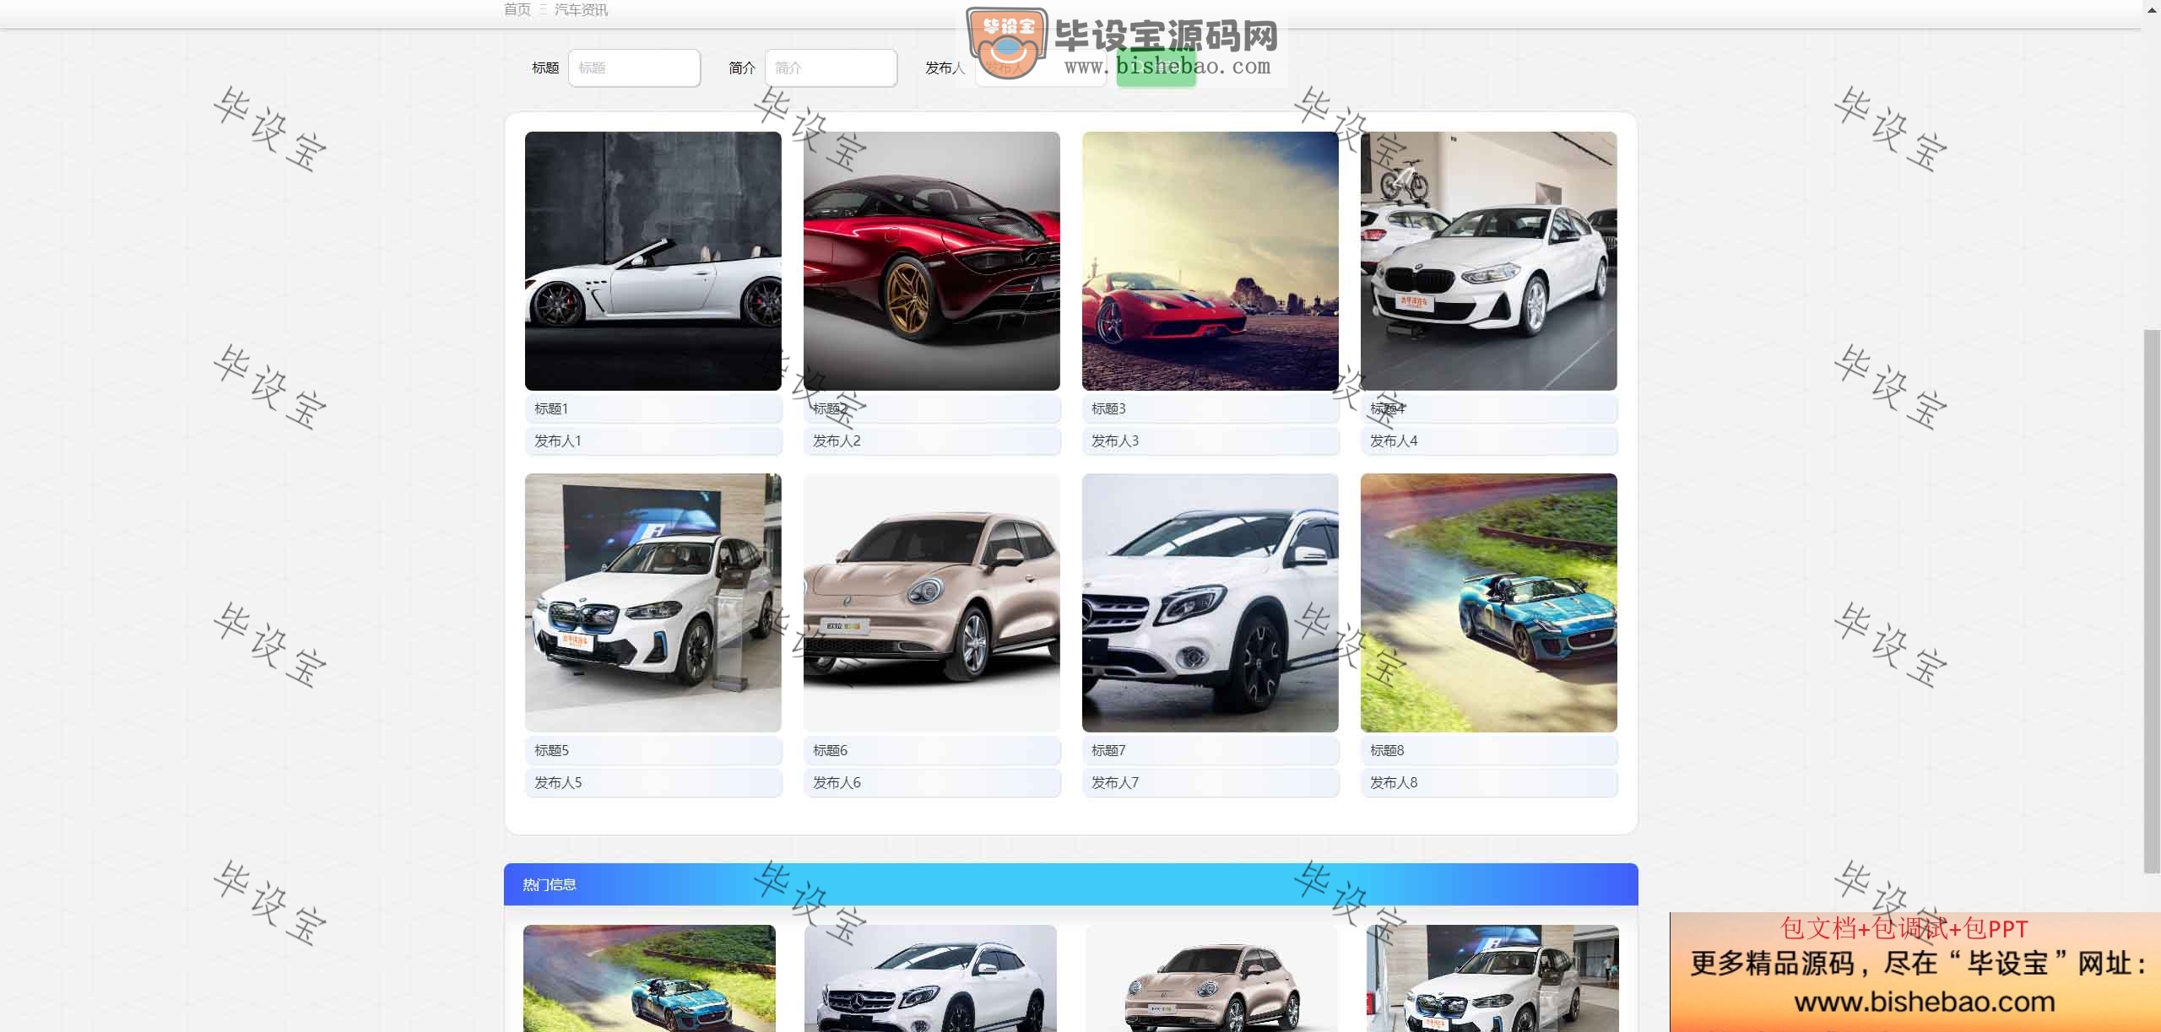The width and height of the screenshot is (2161, 1032).
Task: Click the green search button
Action: [1156, 68]
